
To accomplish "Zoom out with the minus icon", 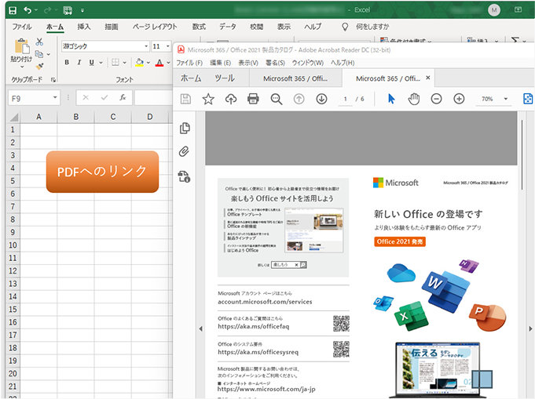I will pos(436,99).
